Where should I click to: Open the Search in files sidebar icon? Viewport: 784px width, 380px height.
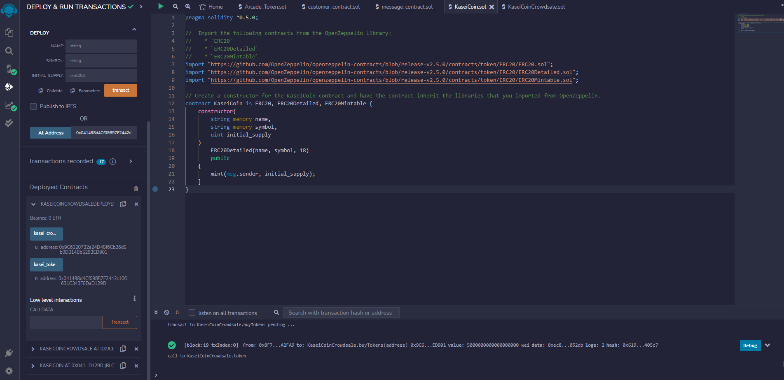(x=9, y=51)
